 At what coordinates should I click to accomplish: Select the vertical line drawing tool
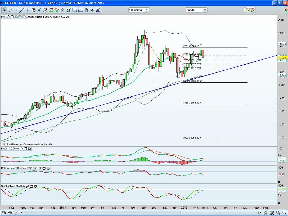pos(28,10)
